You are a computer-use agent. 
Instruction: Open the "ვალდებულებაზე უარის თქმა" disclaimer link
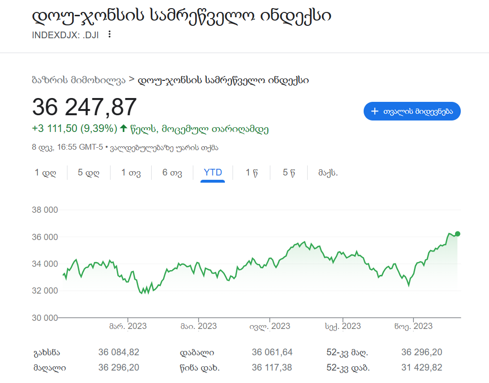164,148
